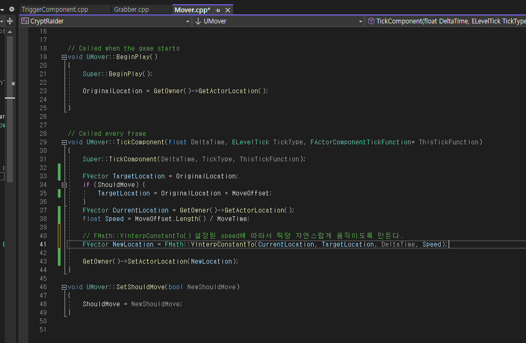Click 'GetActorLocation' on line 23

228,91
